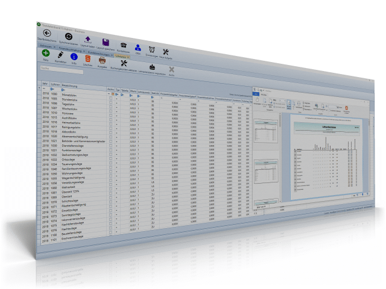The image size is (386, 289).
Task: Open filter operator for Jahr column
Action: point(44,89)
